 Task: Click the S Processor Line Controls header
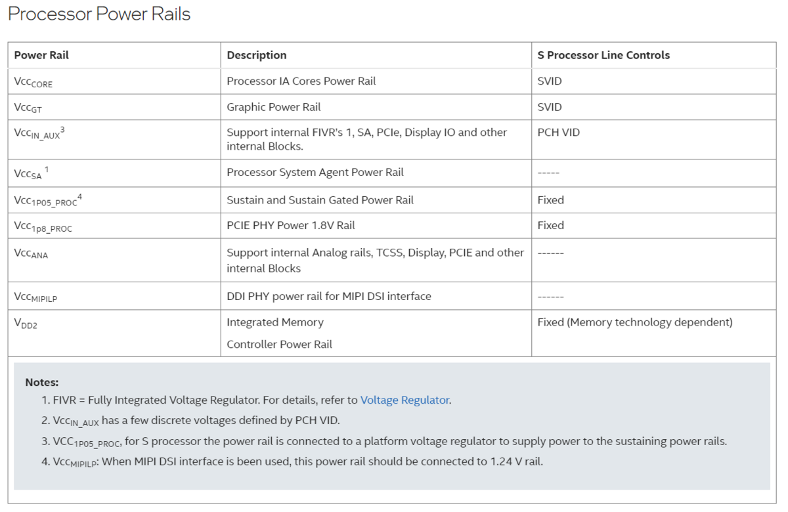(603, 55)
